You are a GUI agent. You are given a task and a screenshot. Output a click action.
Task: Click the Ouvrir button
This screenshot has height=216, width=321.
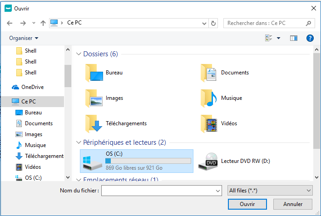pos(247,204)
